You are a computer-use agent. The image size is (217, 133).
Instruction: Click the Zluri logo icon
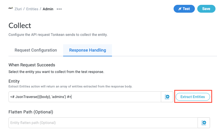tap(11, 9)
